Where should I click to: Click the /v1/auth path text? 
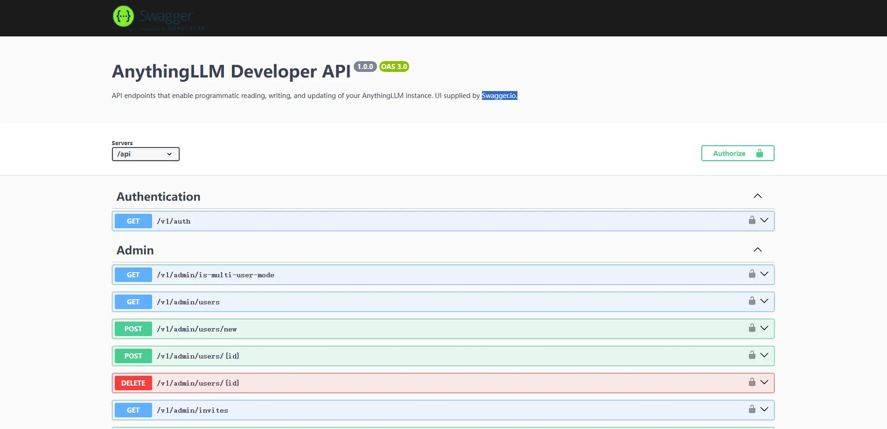(x=174, y=221)
